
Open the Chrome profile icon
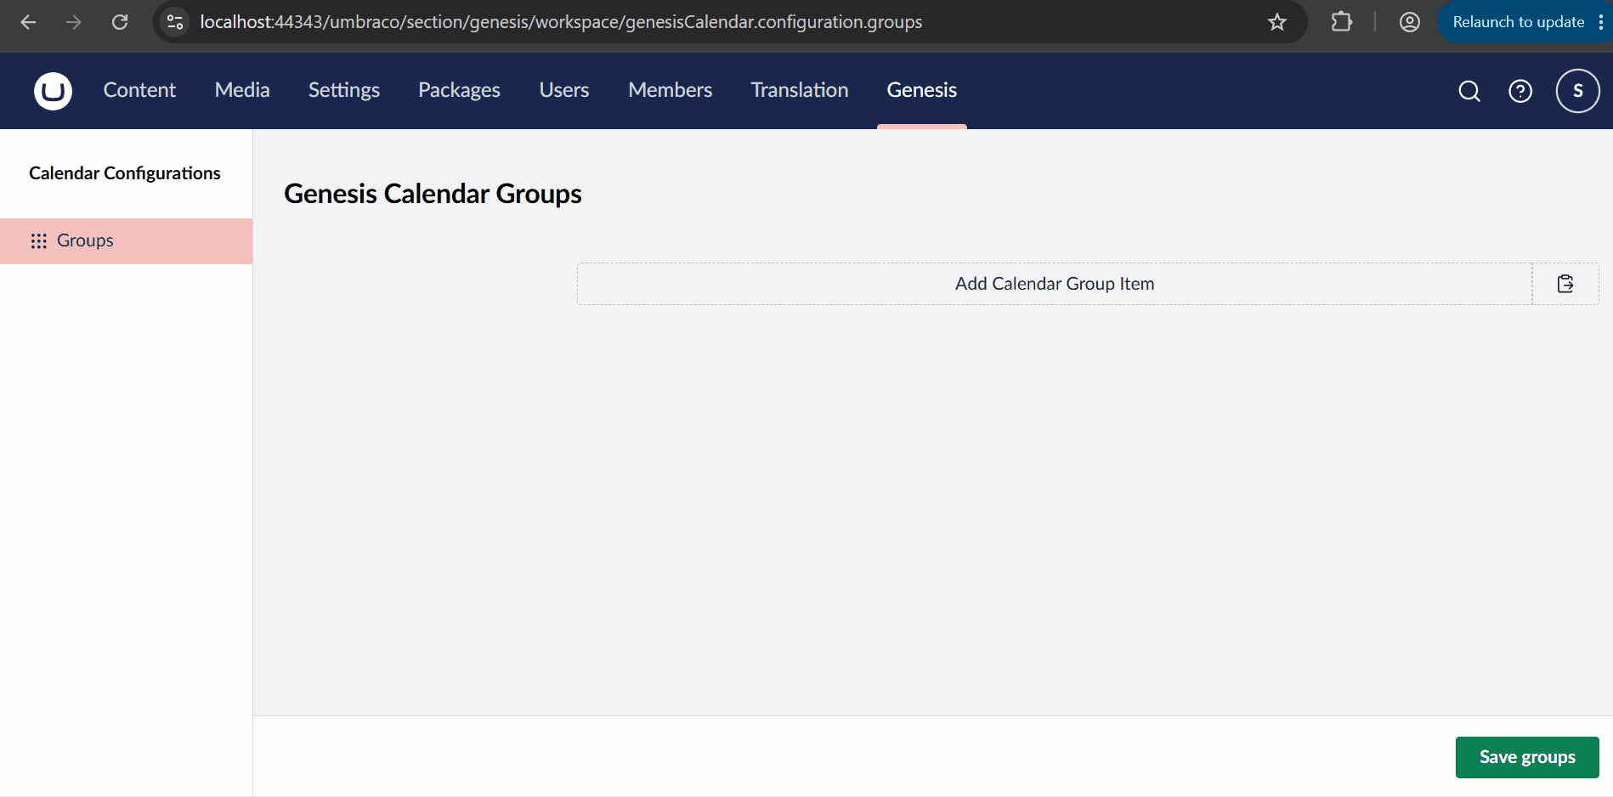point(1410,22)
